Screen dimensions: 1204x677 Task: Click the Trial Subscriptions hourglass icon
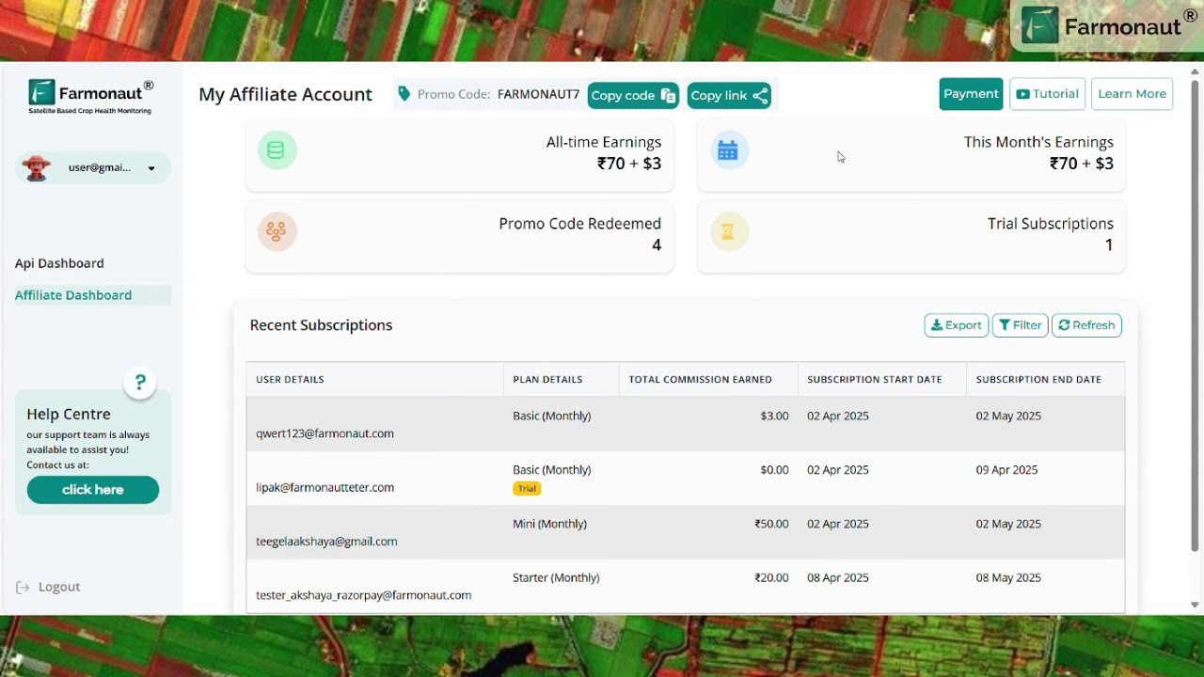click(x=729, y=230)
